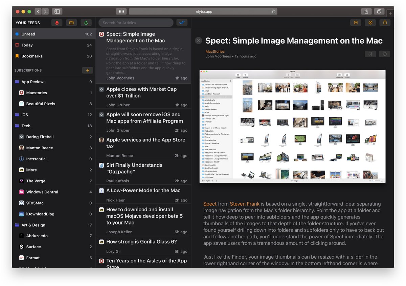The image size is (406, 286).
Task: Refresh feeds with the green reload icon
Action: 86,23
